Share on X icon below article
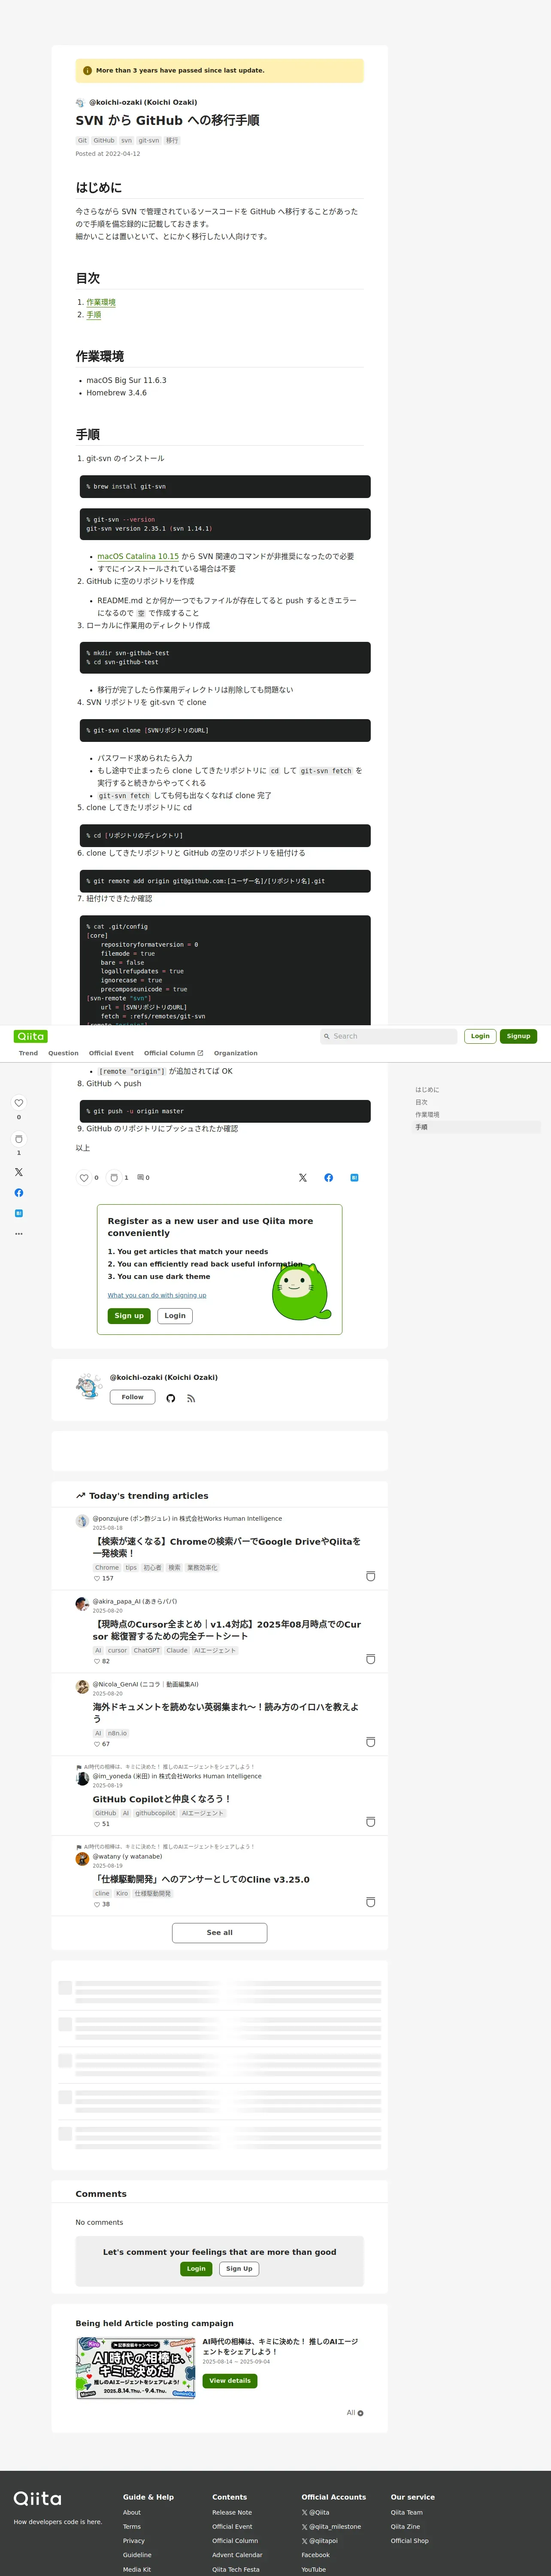 tap(303, 1178)
